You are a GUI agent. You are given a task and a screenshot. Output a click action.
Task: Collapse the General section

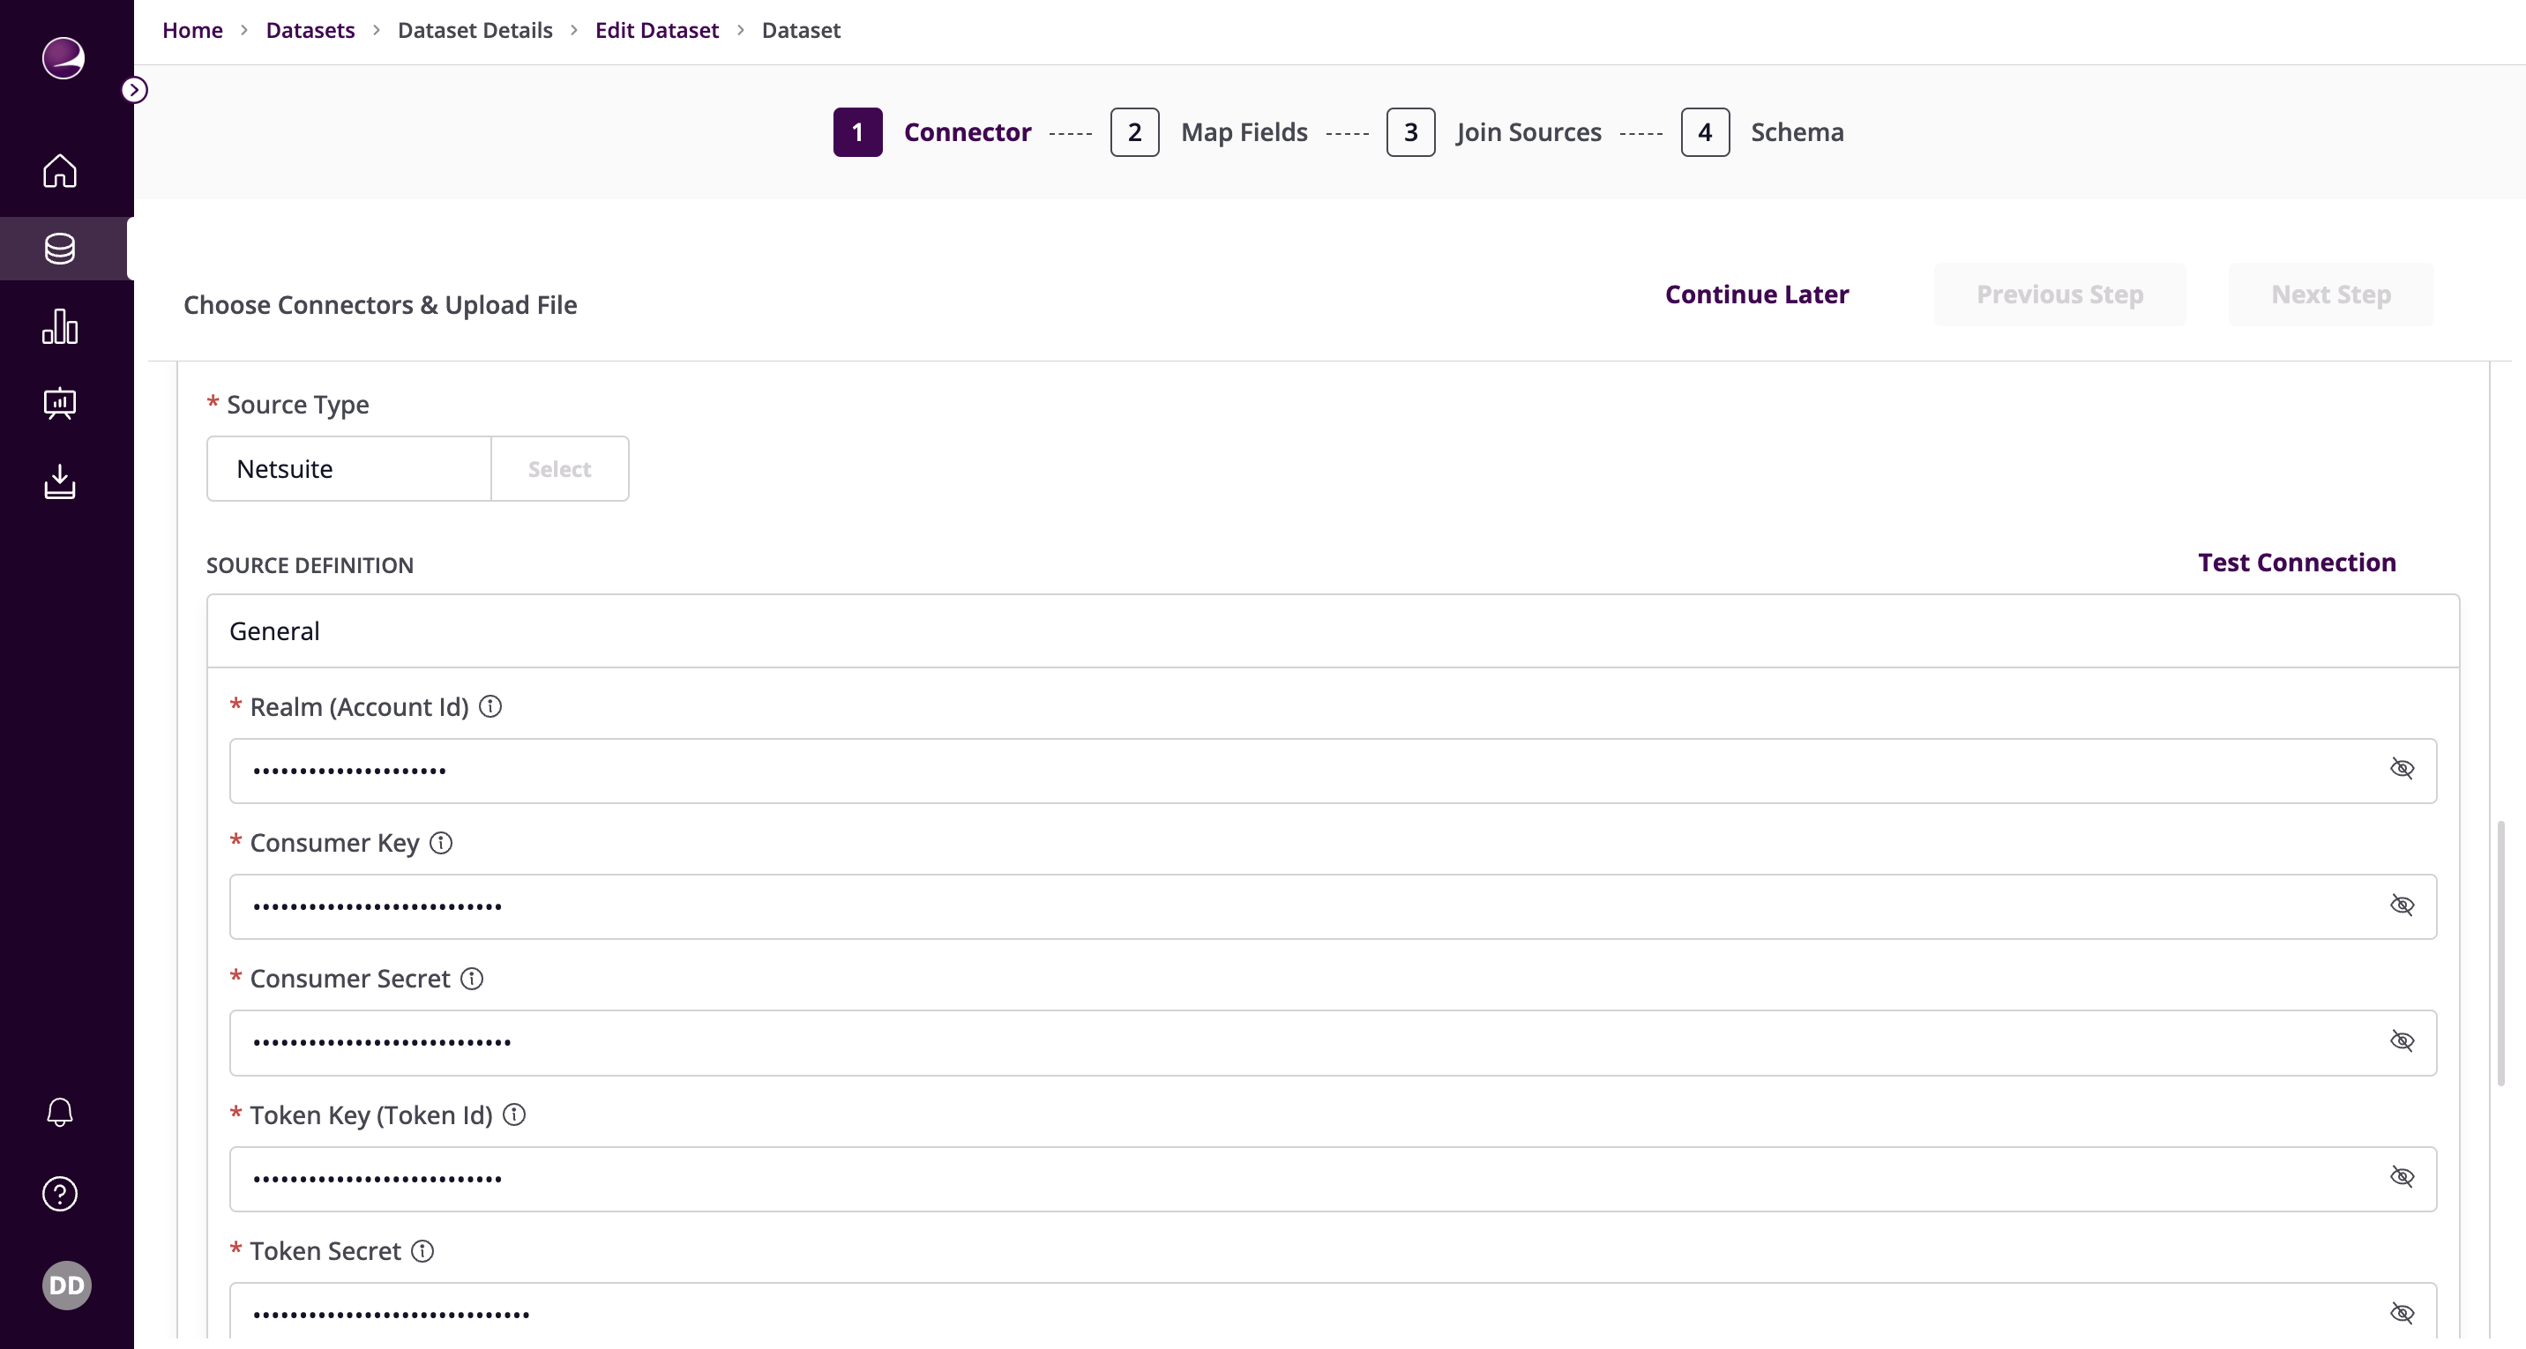click(x=274, y=630)
